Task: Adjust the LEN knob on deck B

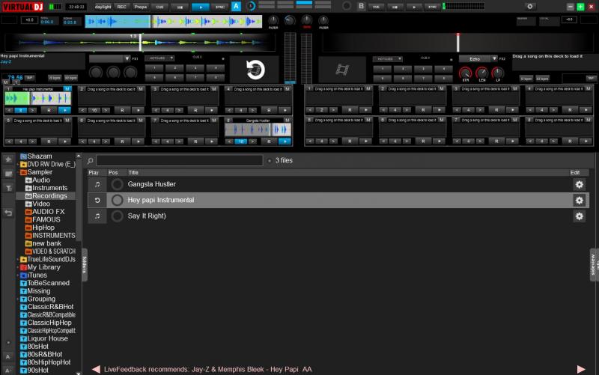Action: click(x=481, y=72)
